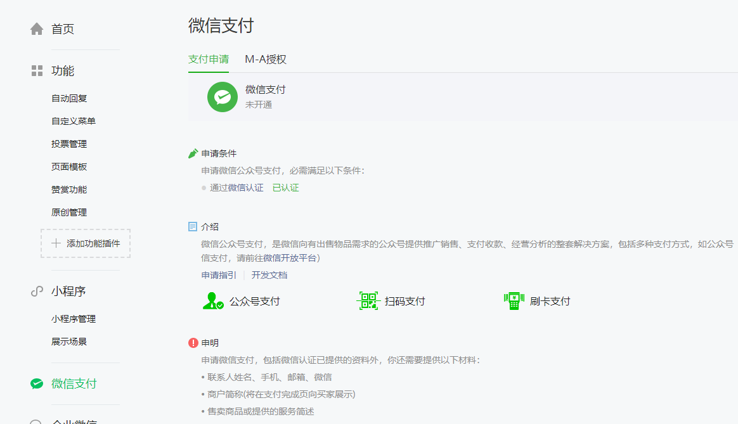This screenshot has height=424, width=738.
Task: Click the 功能 section heading
Action: click(63, 70)
